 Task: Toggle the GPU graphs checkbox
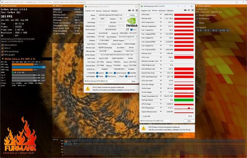pos(2,55)
